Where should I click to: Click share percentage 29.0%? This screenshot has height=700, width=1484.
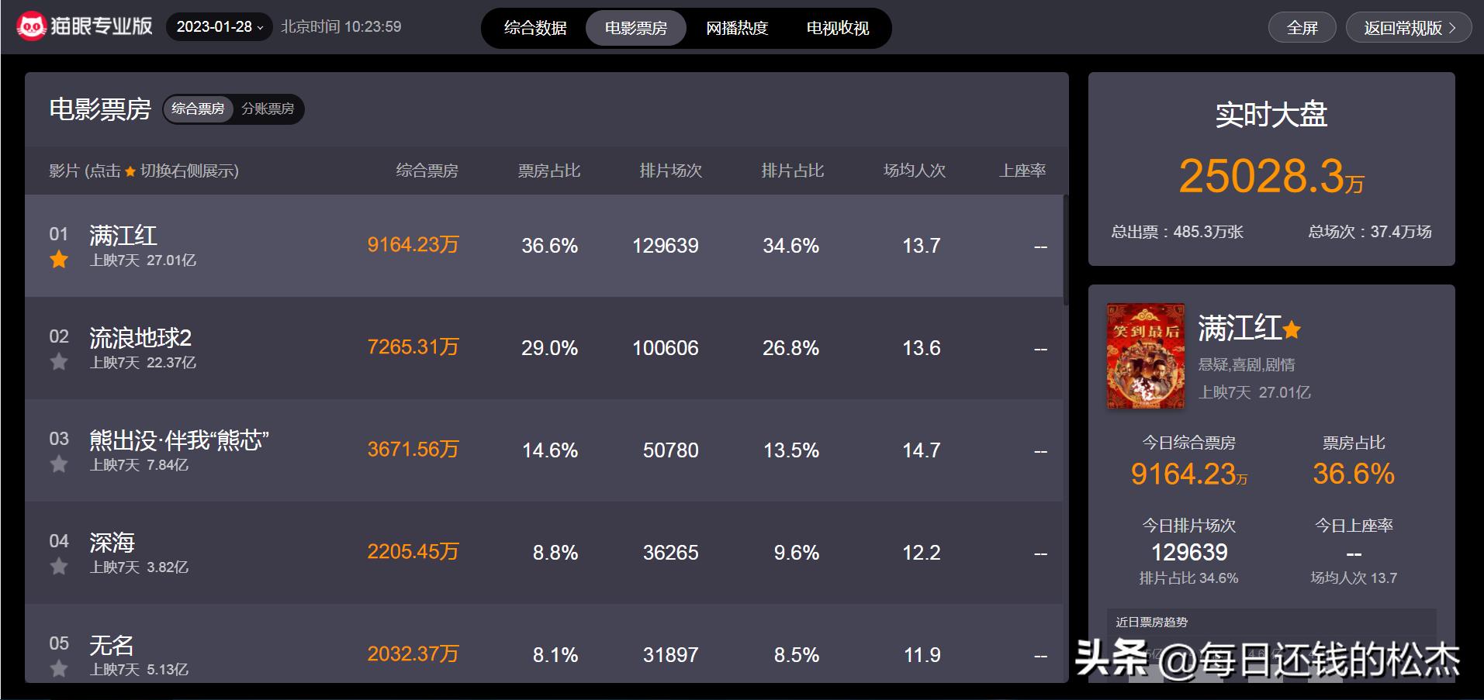click(550, 348)
